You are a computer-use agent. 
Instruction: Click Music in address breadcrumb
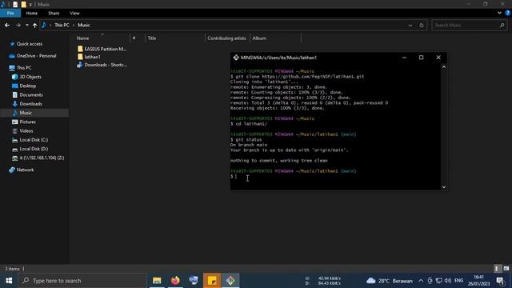point(83,25)
